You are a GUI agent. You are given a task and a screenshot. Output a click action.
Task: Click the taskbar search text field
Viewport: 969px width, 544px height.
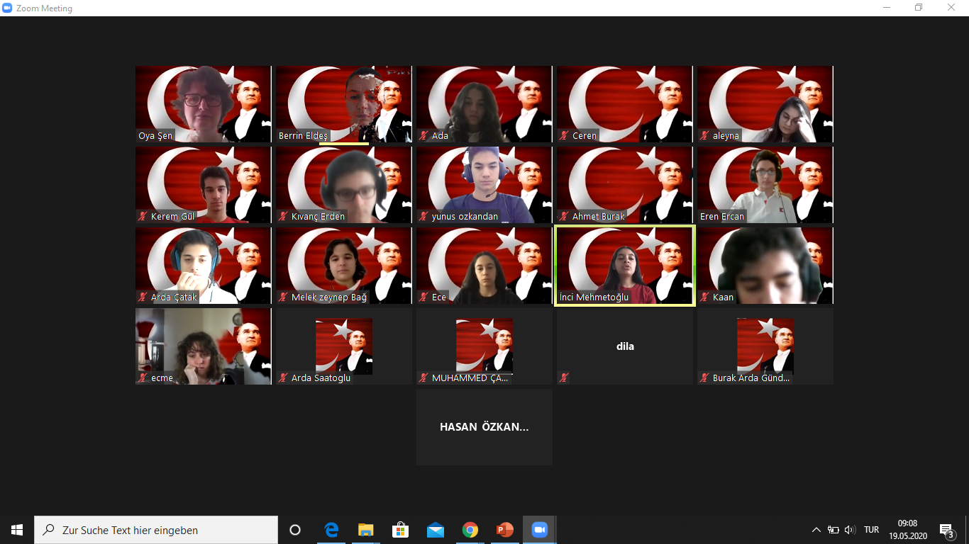(x=156, y=530)
